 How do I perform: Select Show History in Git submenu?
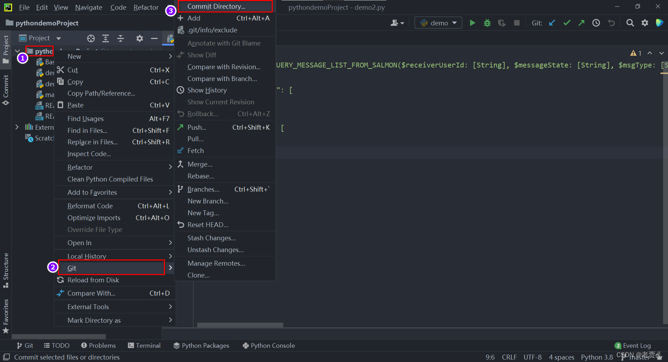pos(225,90)
